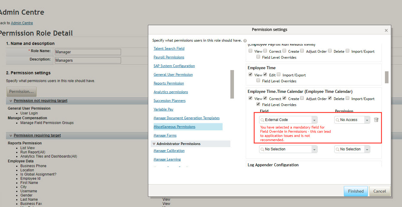This screenshot has width=402, height=207.
Task: Select 'Employee Id' list item
Action: pos(30,179)
